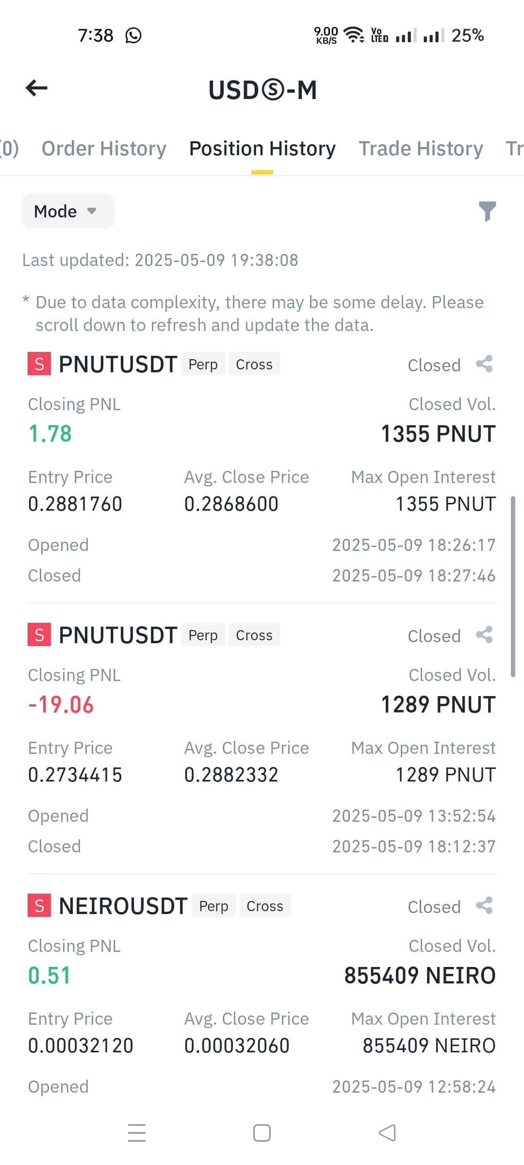Tap the back arrow icon
524x1165 pixels.
coord(37,88)
